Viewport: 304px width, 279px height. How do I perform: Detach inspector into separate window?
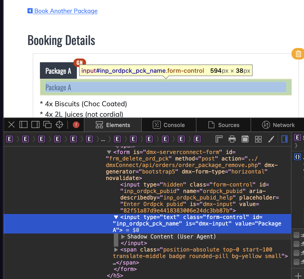tap(47, 124)
